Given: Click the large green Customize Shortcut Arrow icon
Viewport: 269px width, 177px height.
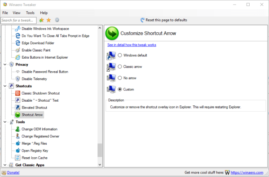Looking at the screenshot, I should (x=112, y=33).
